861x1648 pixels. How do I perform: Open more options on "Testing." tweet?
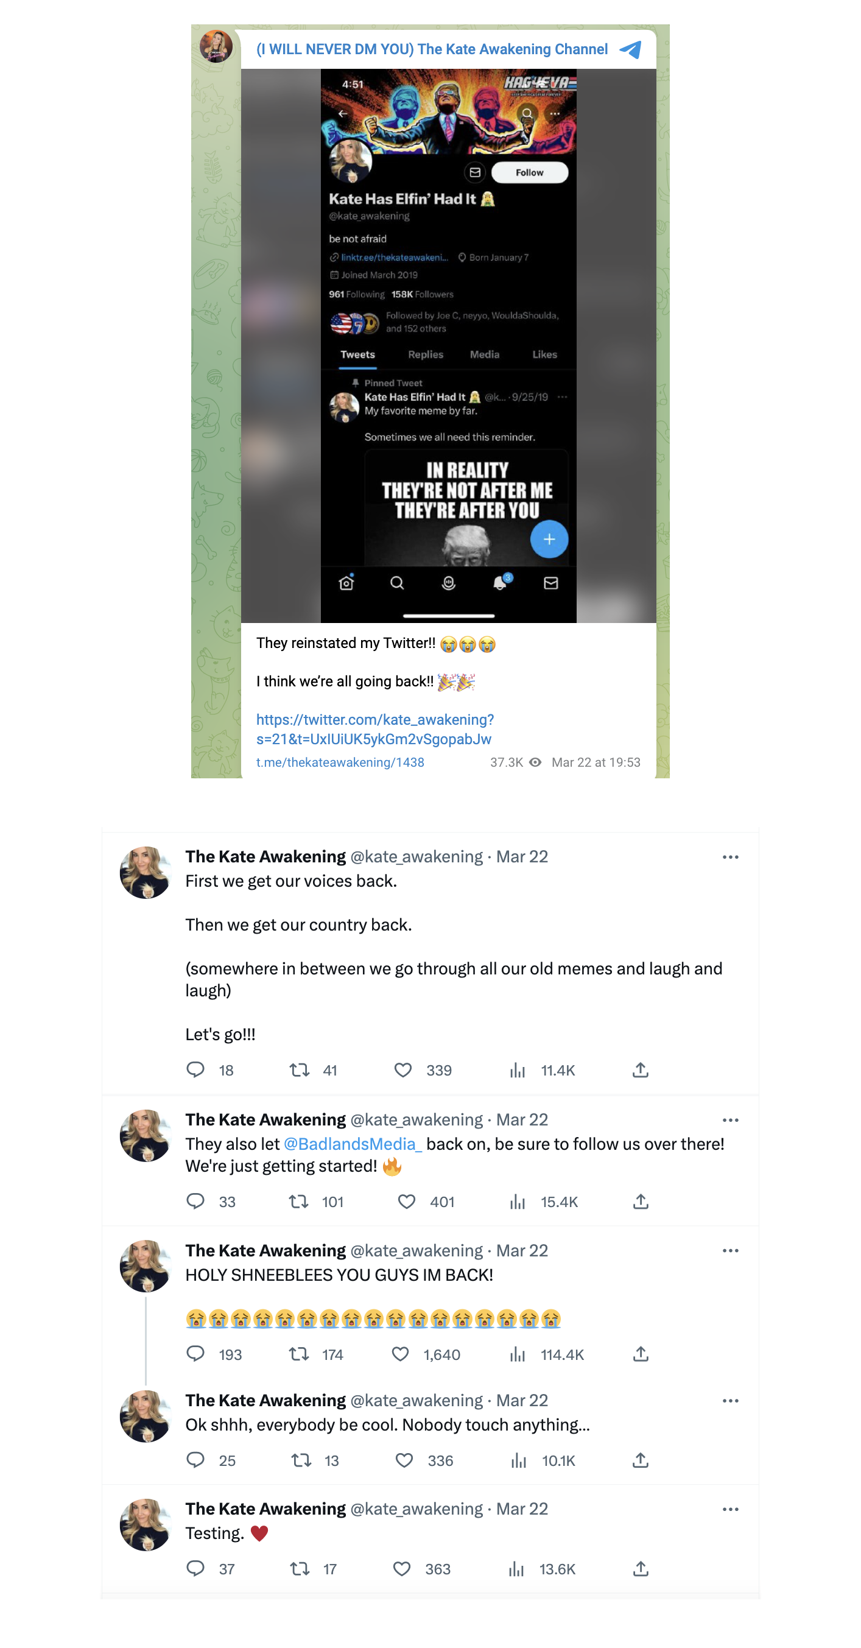coord(730,1509)
